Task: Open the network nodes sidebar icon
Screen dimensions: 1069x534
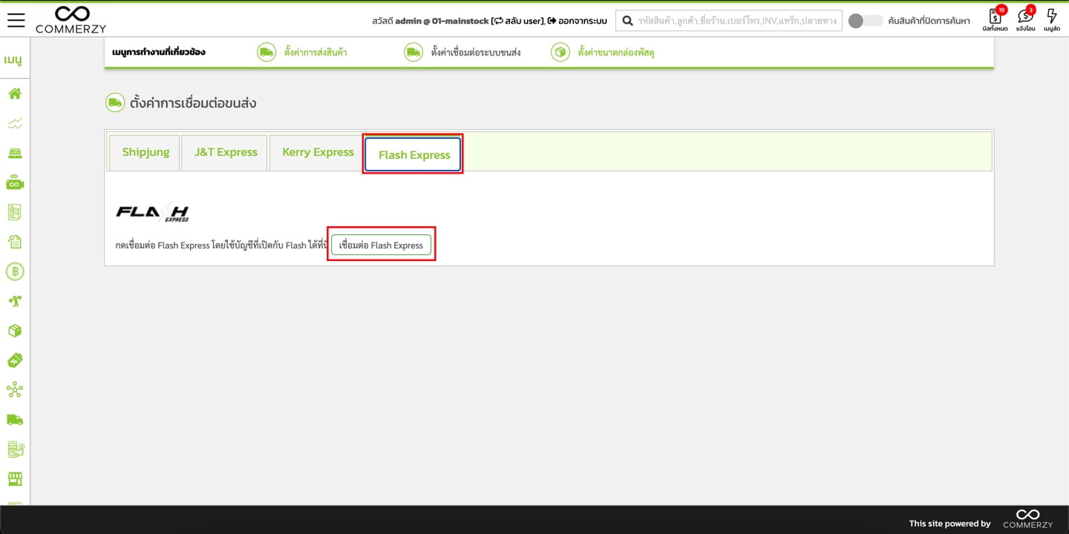Action: tap(15, 390)
